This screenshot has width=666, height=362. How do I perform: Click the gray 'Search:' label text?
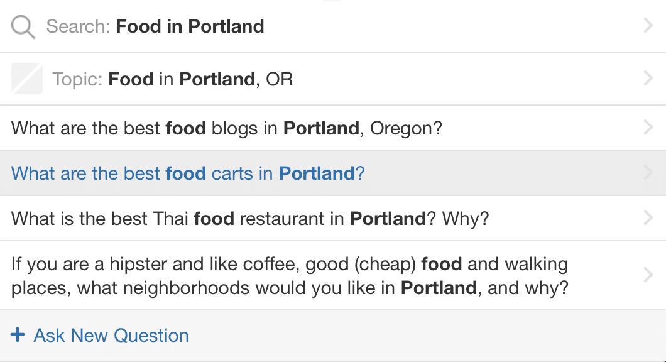click(x=78, y=26)
